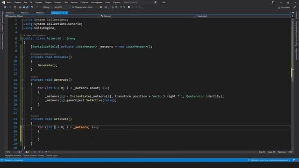Screen dimensions: 299x168
Task: Close the Asteroid.cs tab
Action: point(66,13)
